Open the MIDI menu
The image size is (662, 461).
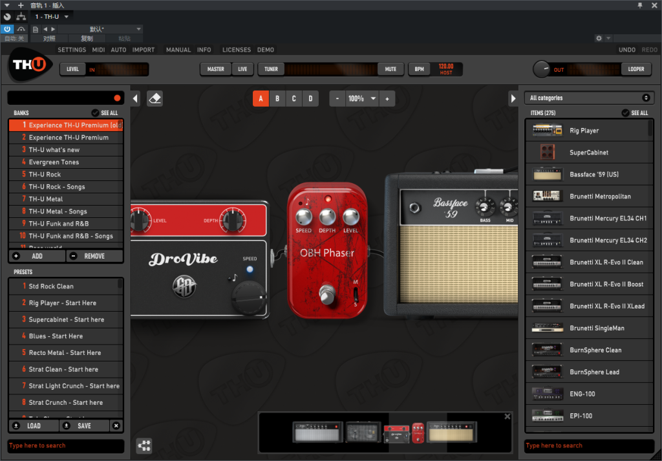click(98, 50)
